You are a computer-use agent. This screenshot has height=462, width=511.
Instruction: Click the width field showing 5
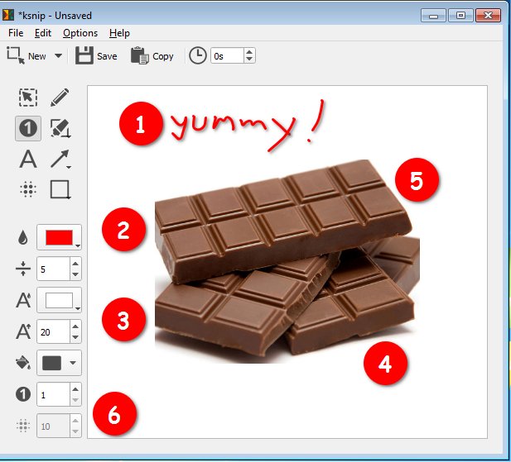click(x=53, y=269)
